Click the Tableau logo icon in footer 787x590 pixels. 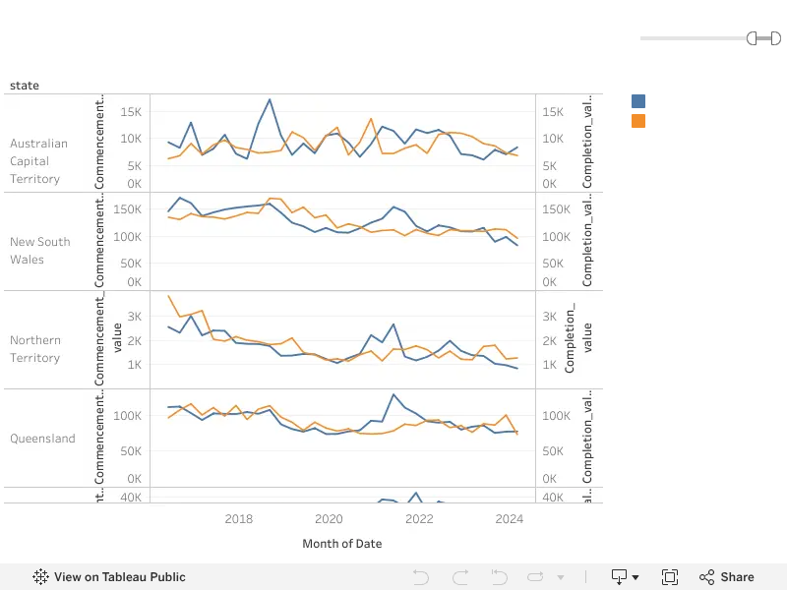[40, 577]
